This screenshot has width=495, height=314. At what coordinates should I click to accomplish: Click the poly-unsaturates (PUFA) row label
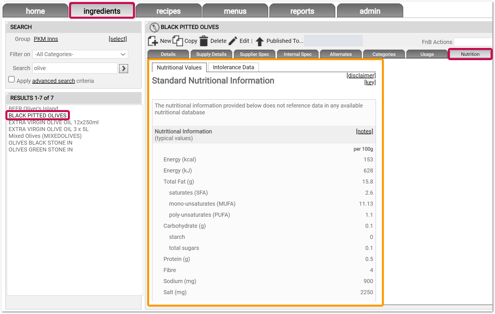(199, 215)
